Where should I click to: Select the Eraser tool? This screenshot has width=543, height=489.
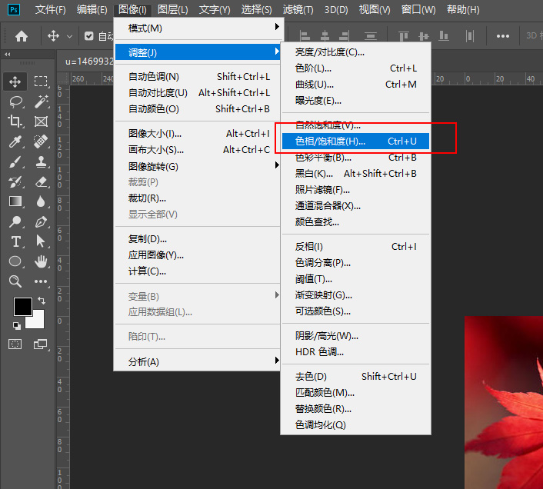pos(41,181)
